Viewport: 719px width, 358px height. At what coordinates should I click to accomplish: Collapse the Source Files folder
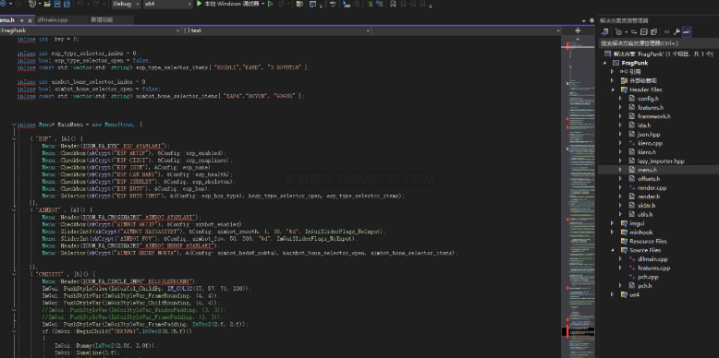coord(612,250)
